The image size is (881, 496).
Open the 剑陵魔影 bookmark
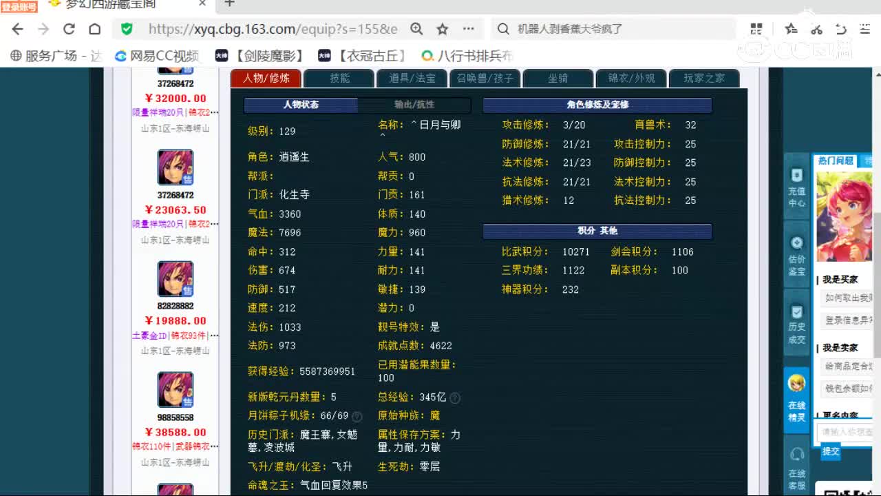tap(259, 56)
